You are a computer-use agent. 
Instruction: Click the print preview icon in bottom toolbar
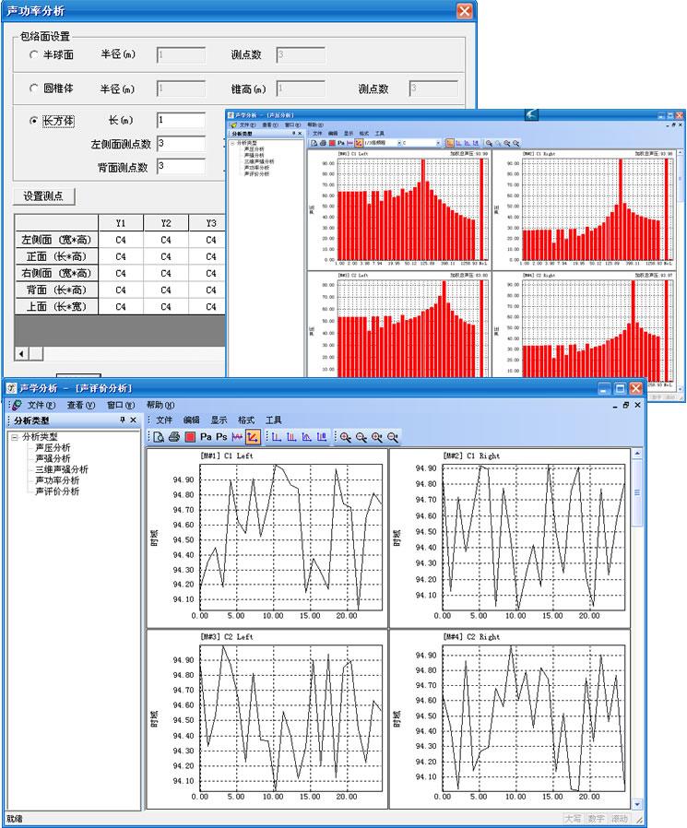pos(159,436)
